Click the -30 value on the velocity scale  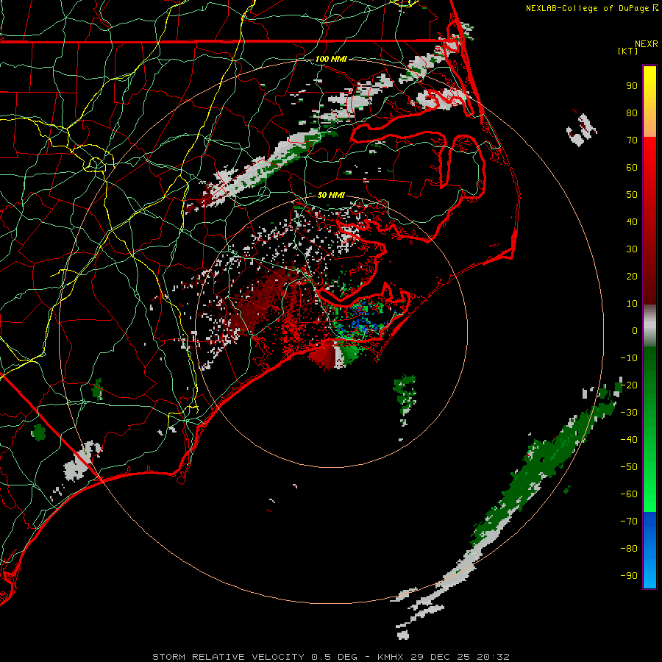[629, 413]
